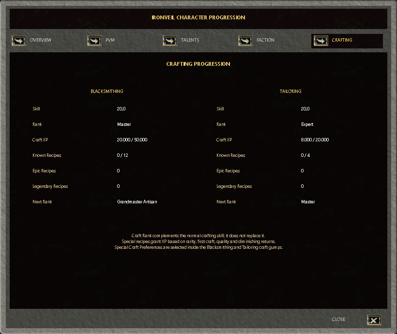
Task: Click Tailoring Skill value 20,0
Action: tap(305, 109)
